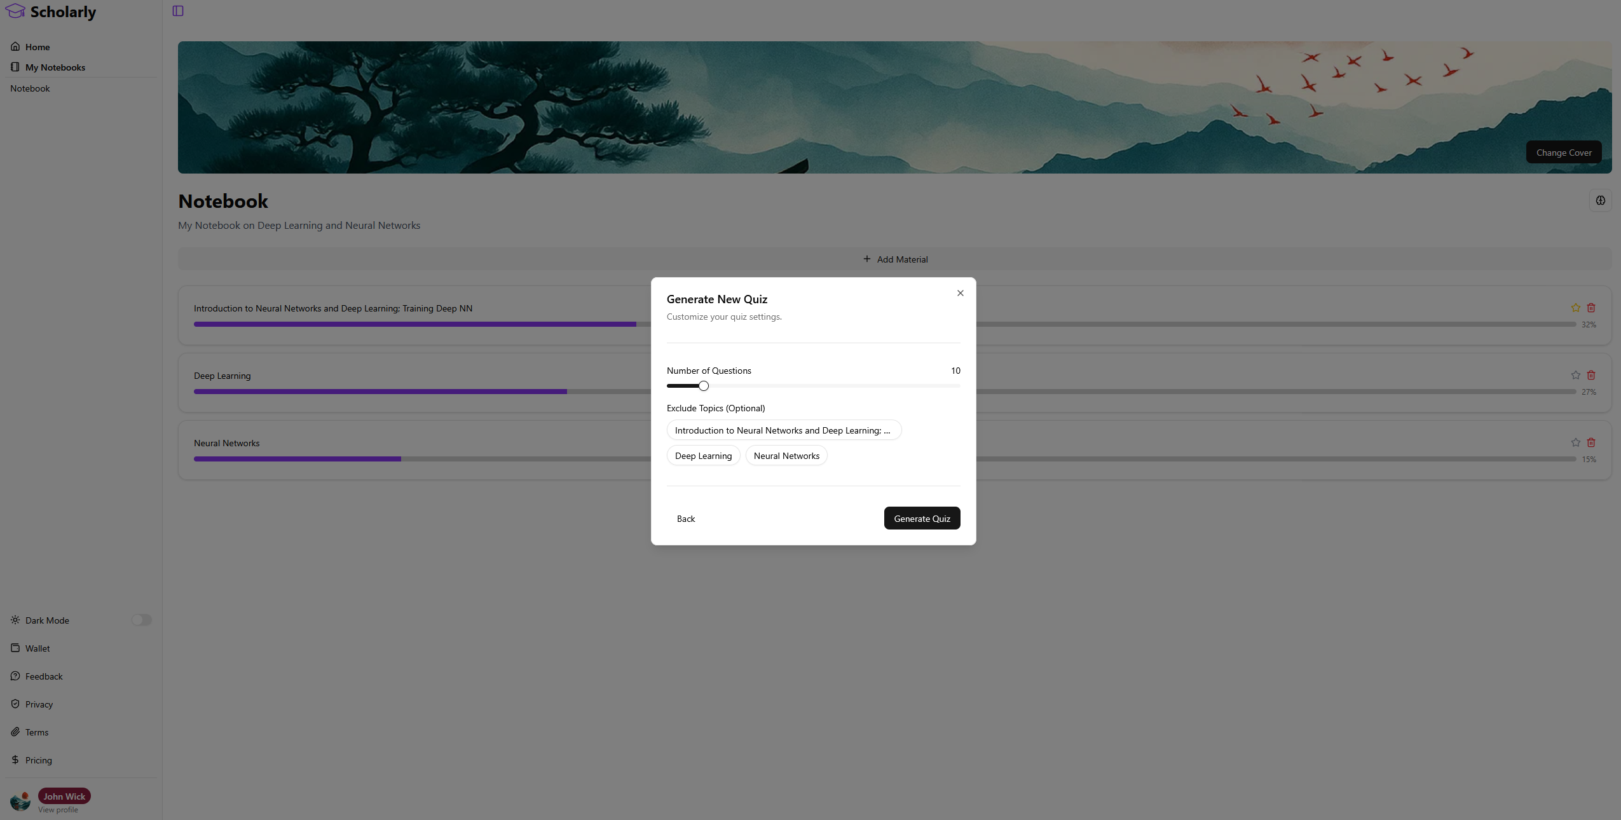Go to Home in sidebar
The image size is (1621, 820).
38,47
